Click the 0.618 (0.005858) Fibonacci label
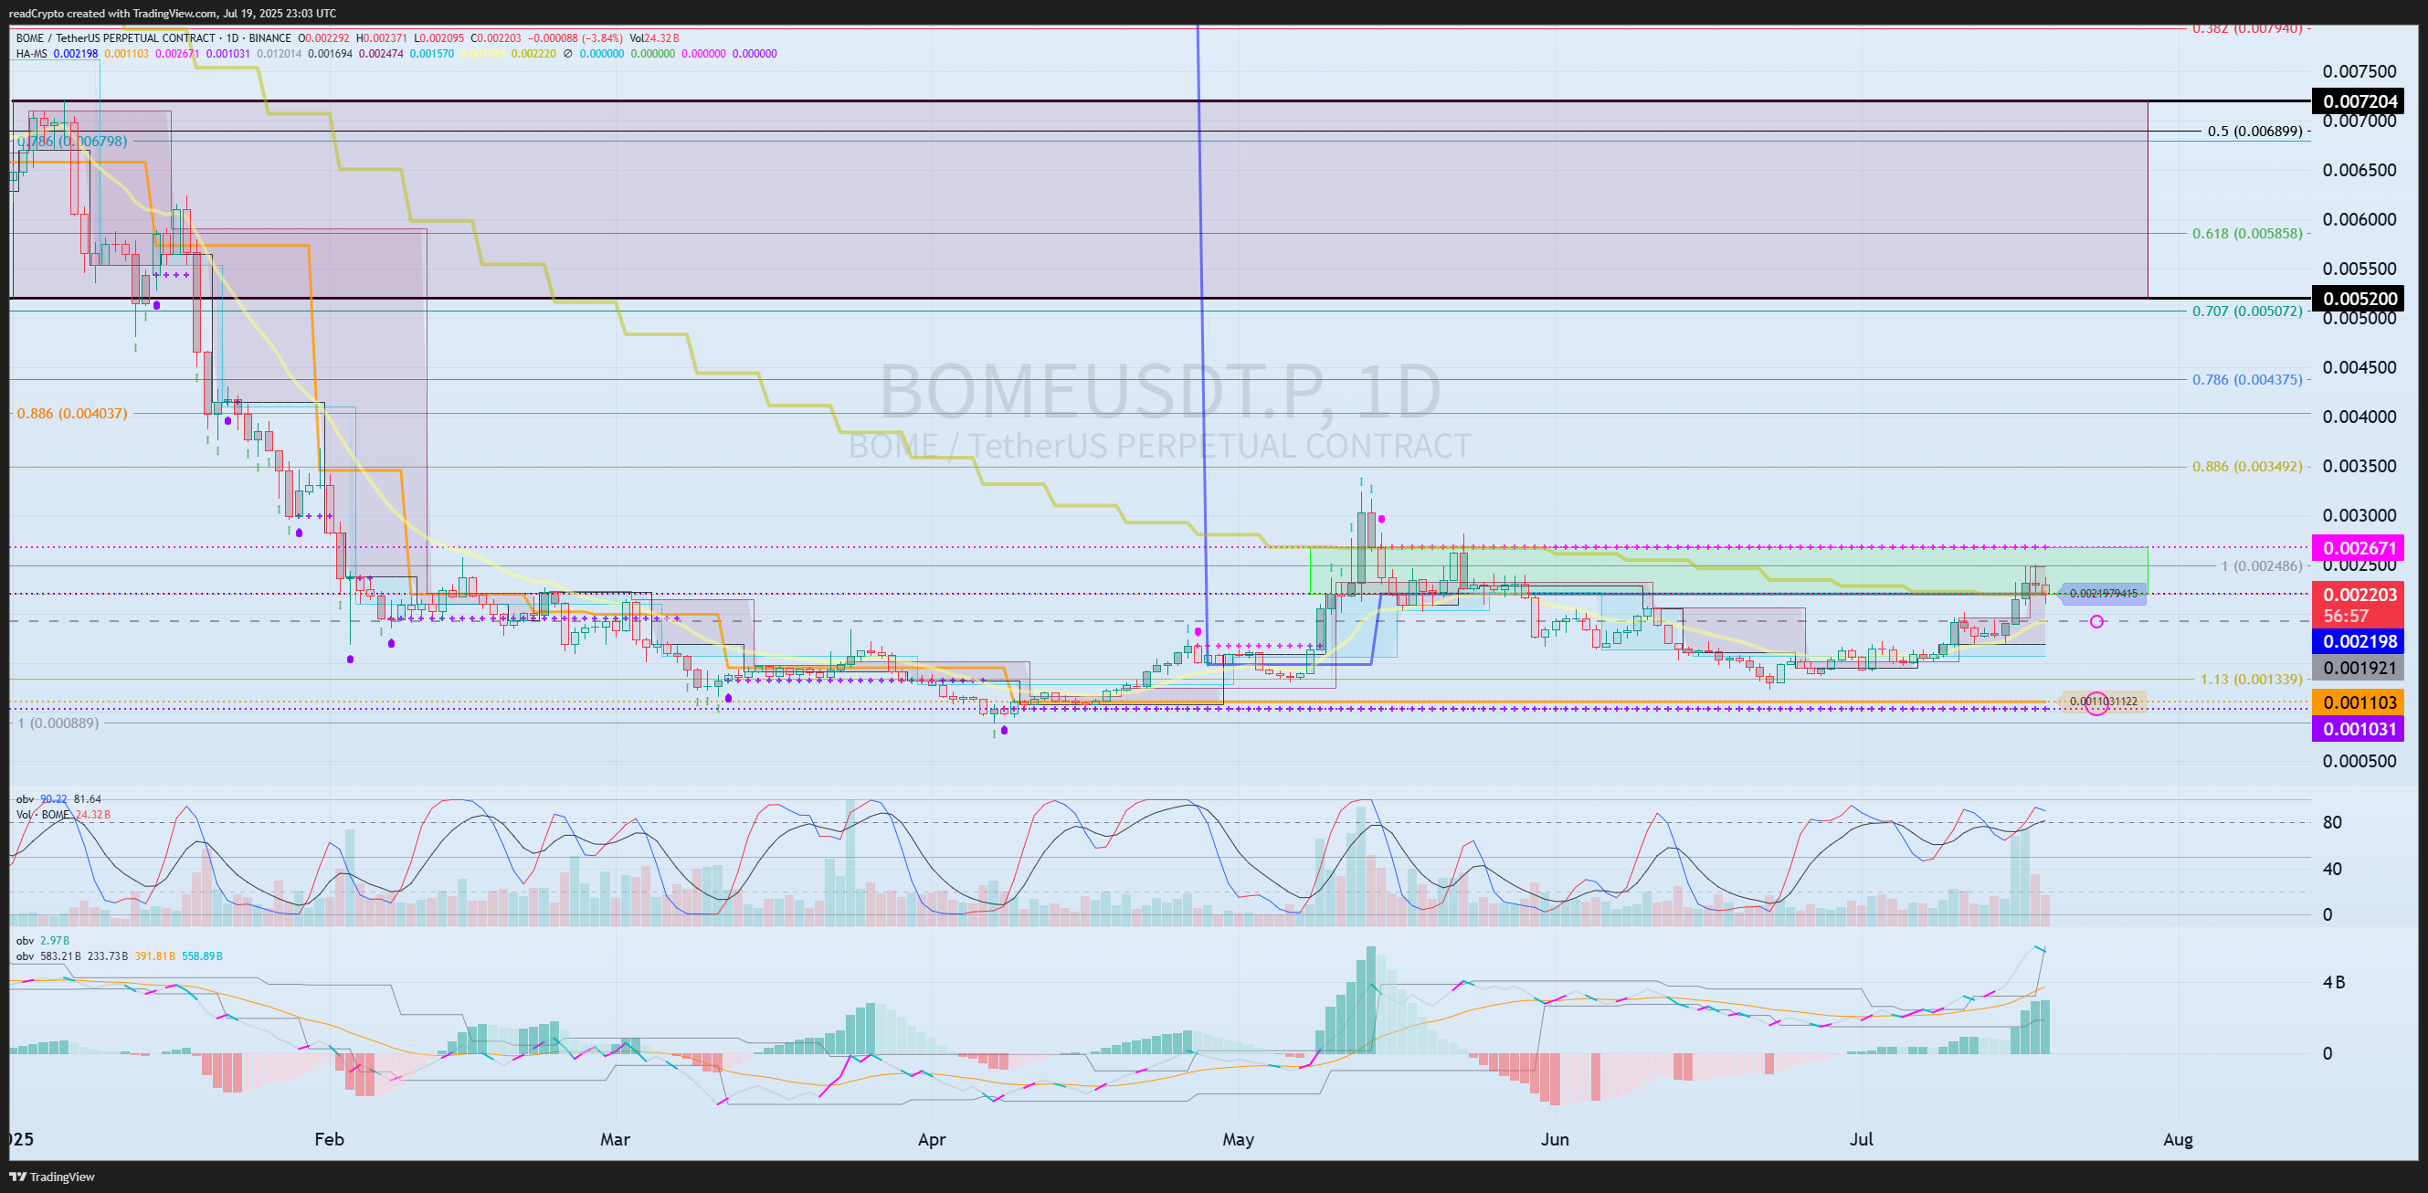This screenshot has height=1193, width=2428. [x=2247, y=233]
